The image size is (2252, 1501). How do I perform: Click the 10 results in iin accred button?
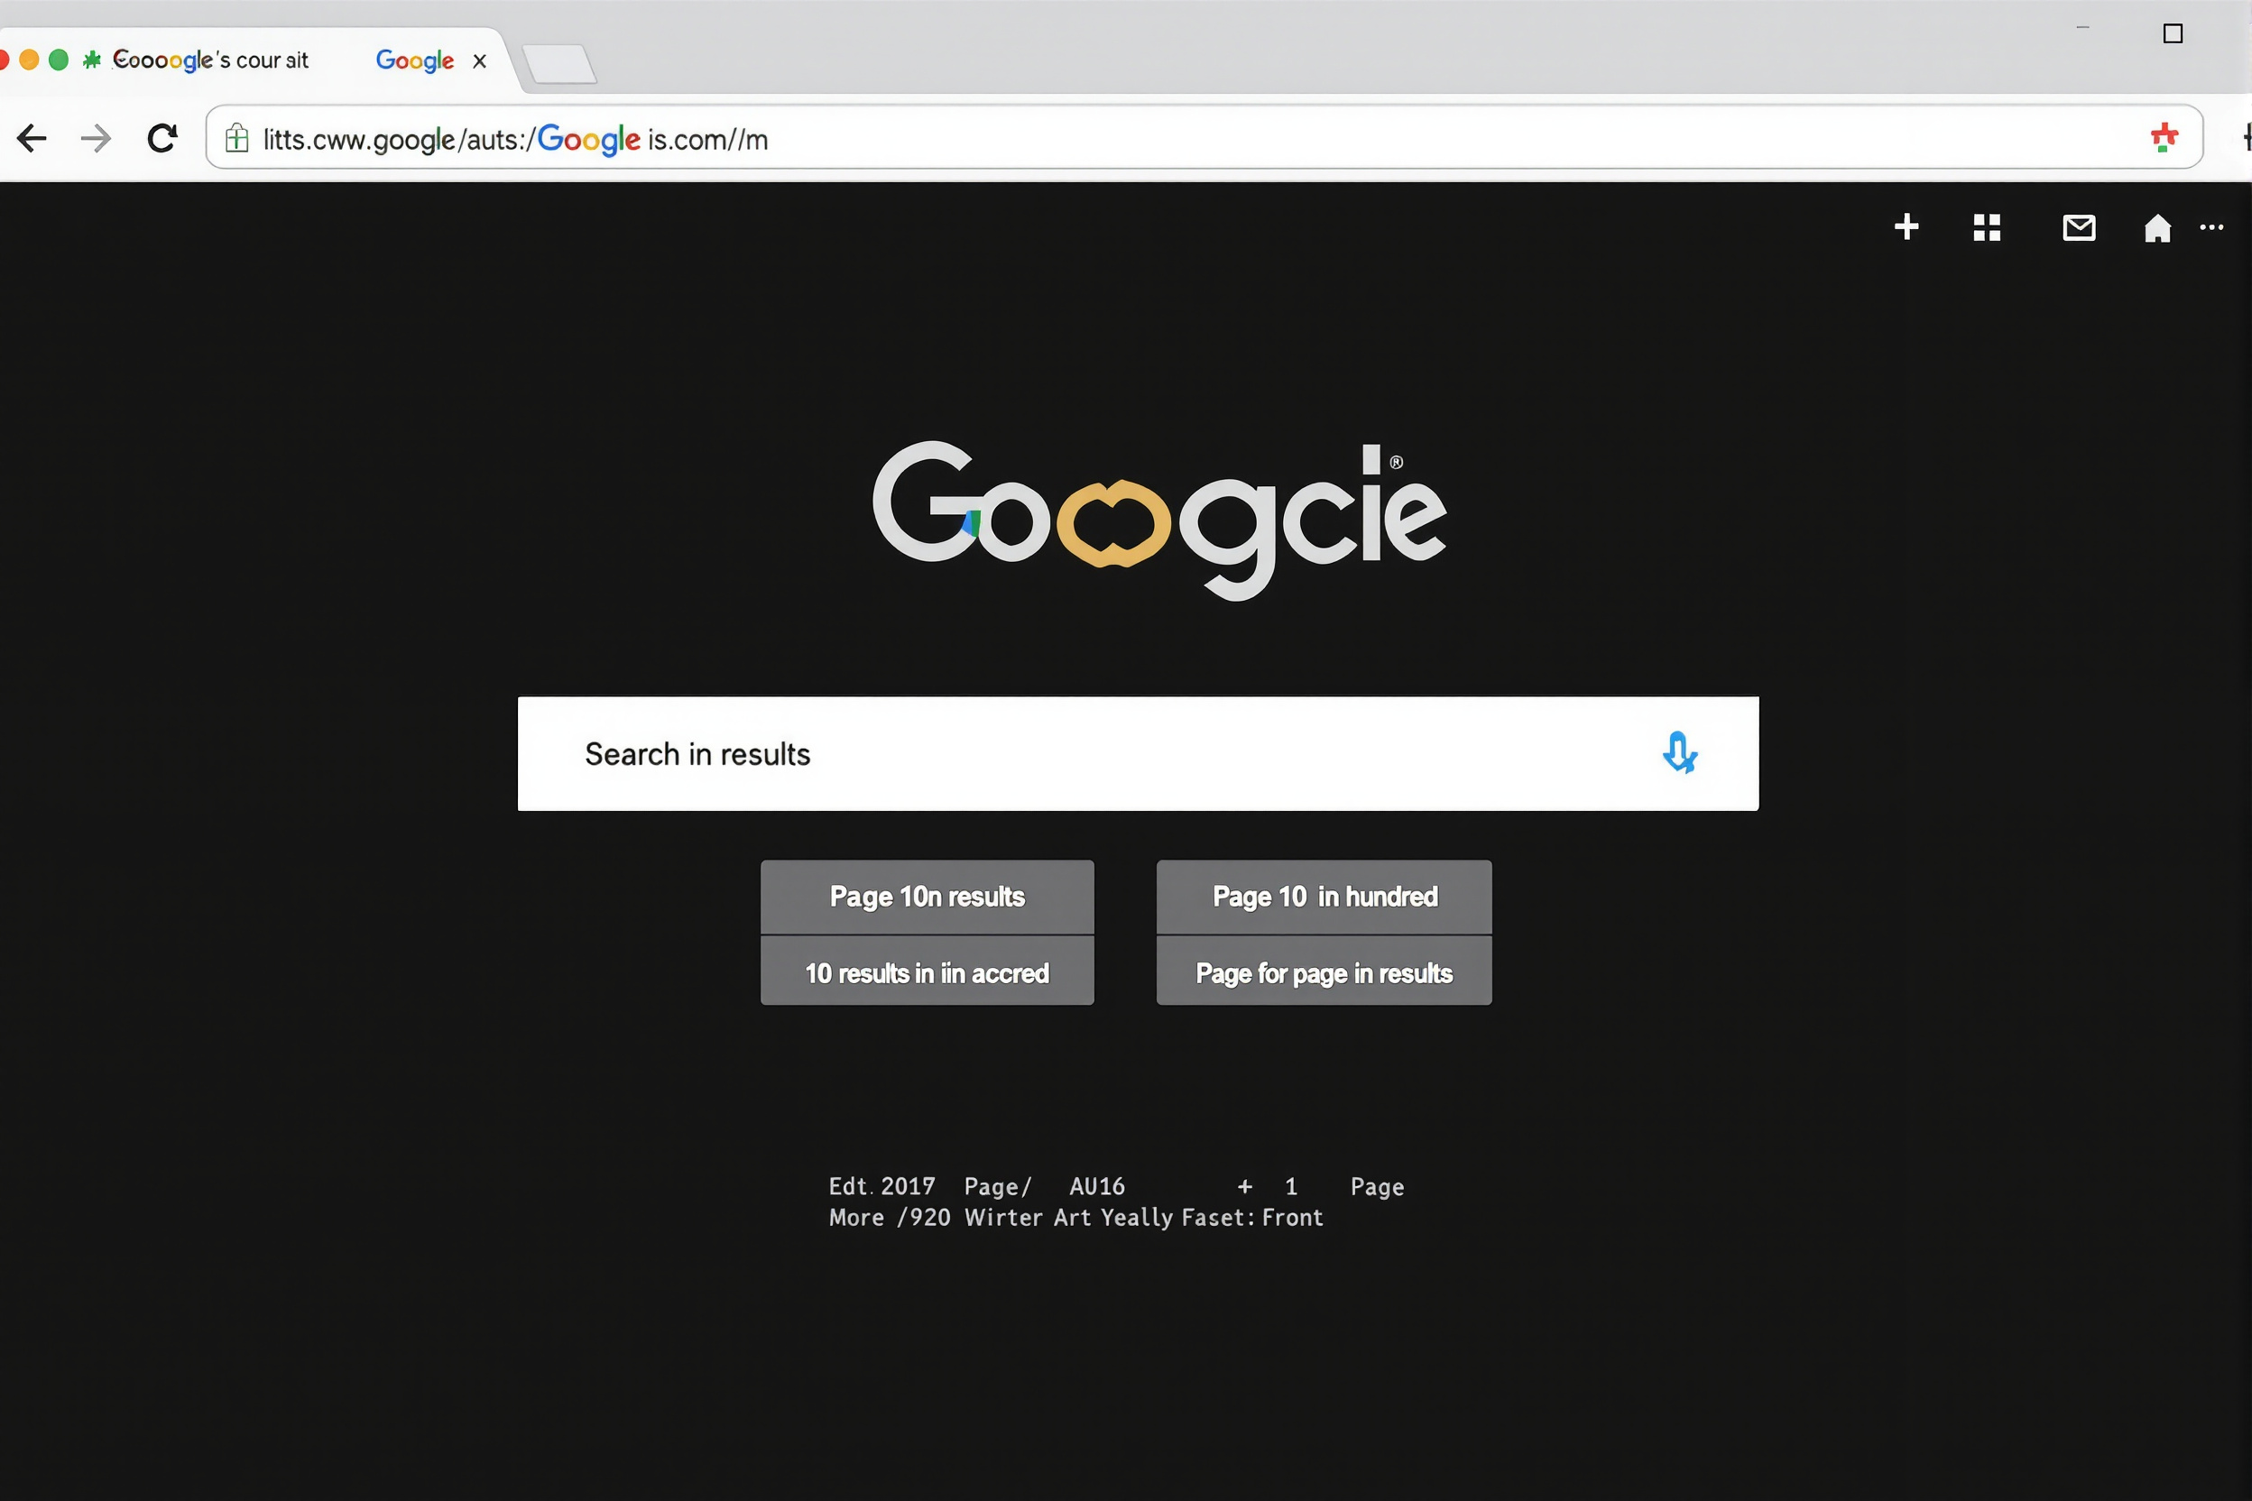point(927,972)
